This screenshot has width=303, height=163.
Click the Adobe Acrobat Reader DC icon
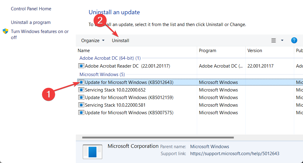coord(81,66)
